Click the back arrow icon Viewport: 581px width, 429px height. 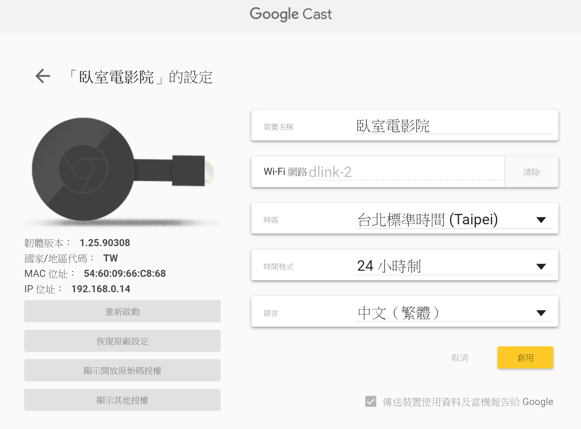click(43, 76)
